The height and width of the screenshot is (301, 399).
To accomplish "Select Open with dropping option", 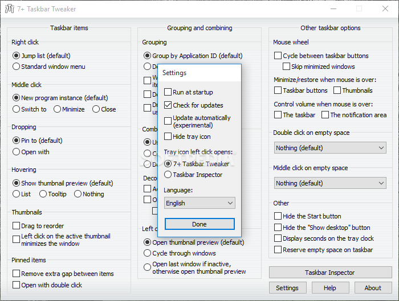I will (16, 152).
